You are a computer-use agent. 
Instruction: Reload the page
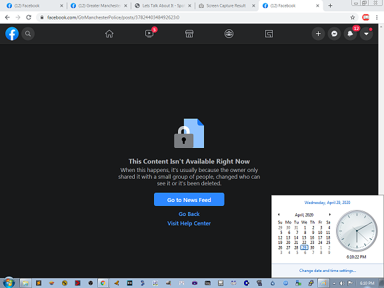(29, 17)
